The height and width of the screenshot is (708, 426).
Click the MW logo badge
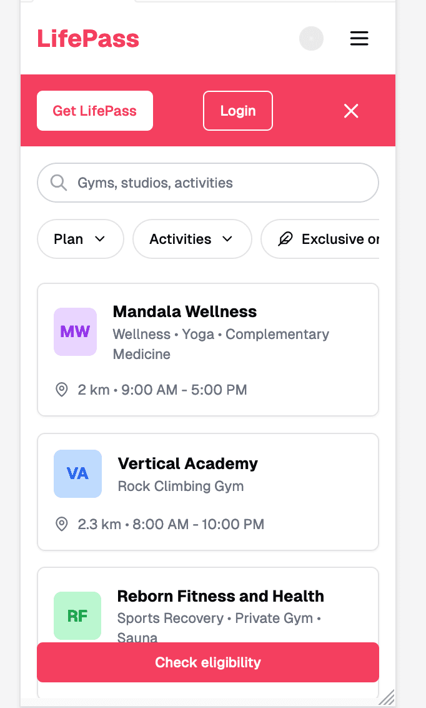coord(76,332)
